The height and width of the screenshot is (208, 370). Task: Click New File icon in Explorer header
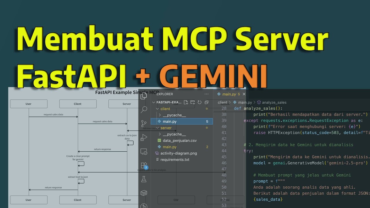pyautogui.click(x=186, y=102)
